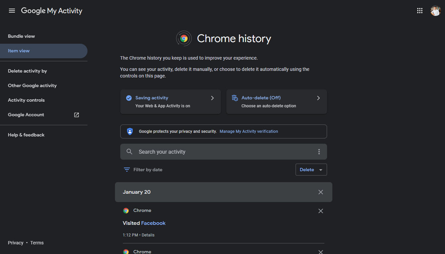Switch to Bundle view
445x254 pixels.
[x=22, y=36]
